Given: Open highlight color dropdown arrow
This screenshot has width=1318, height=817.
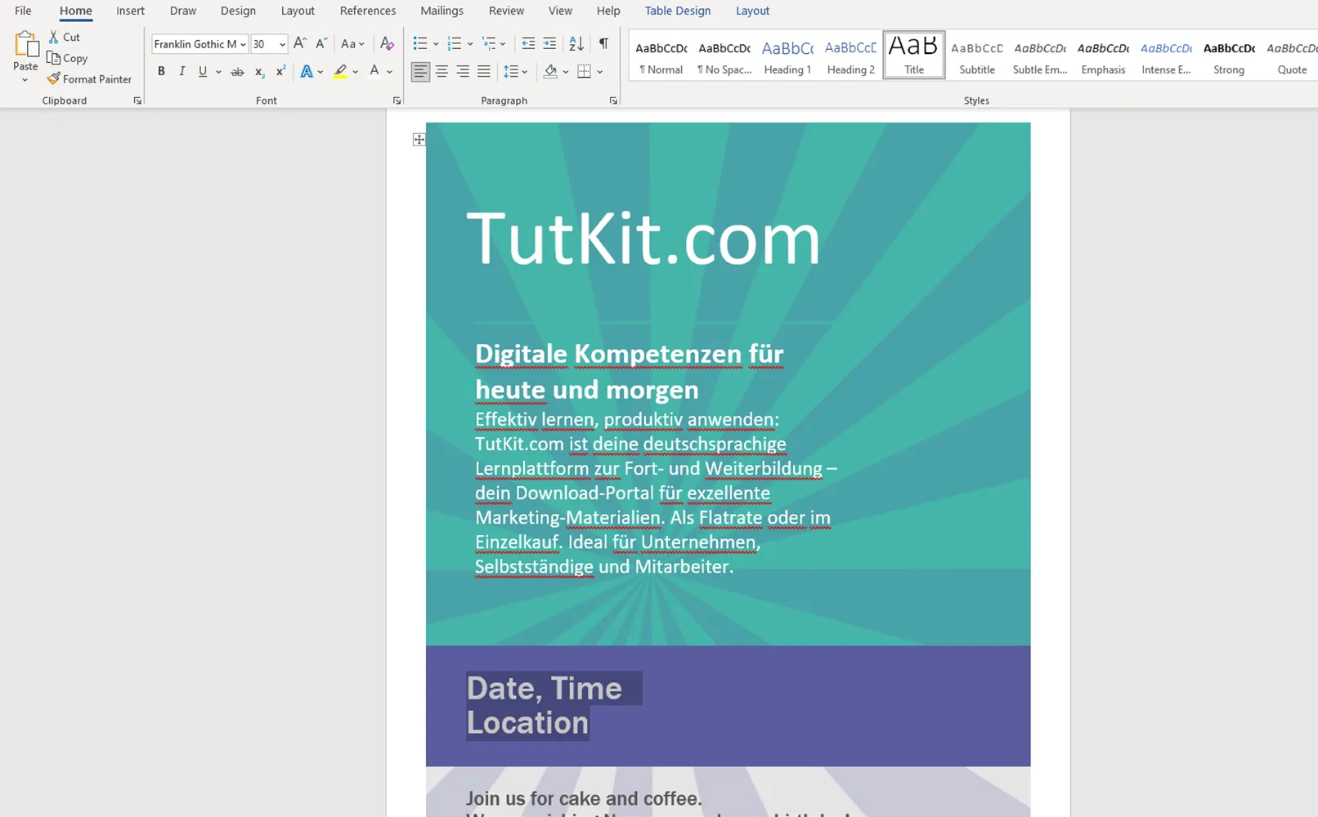Looking at the screenshot, I should coord(356,72).
